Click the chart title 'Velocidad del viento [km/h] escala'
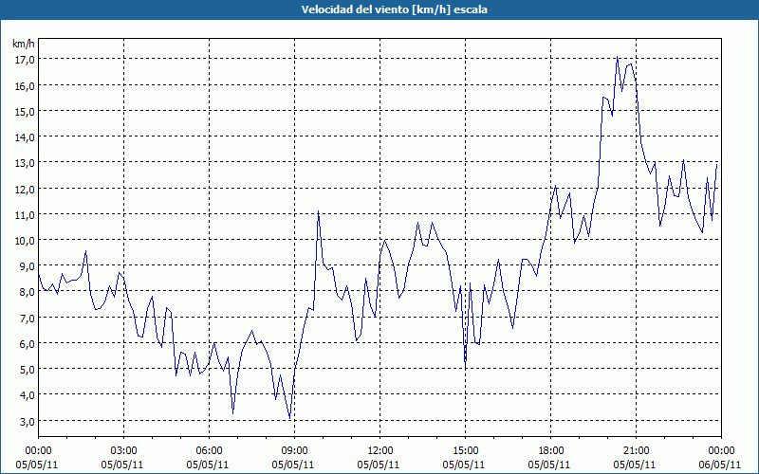 point(394,9)
